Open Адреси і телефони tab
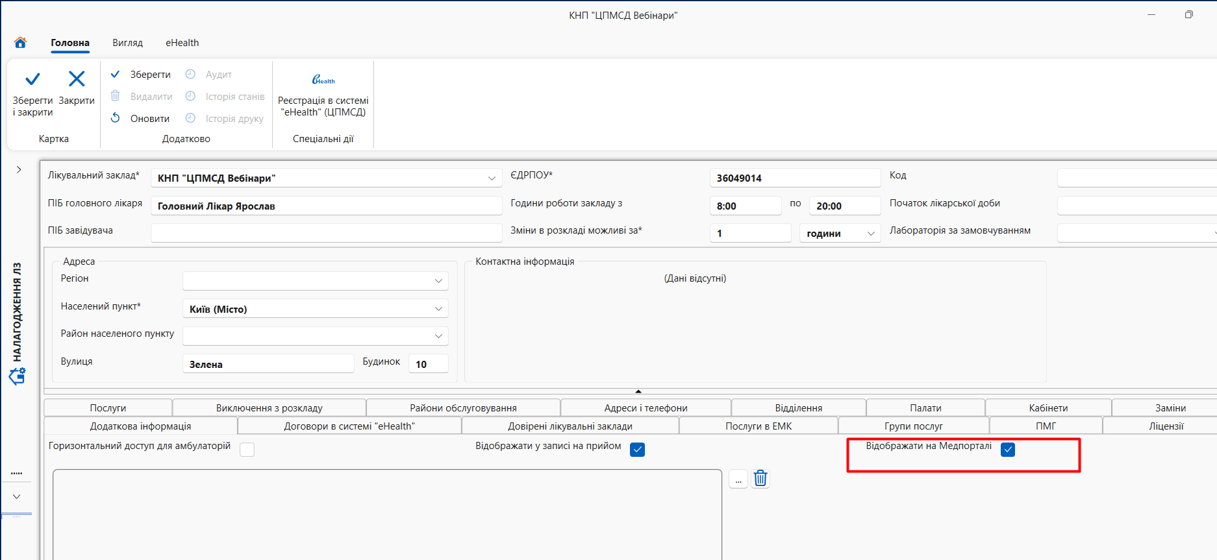This screenshot has height=560, width=1217. (646, 408)
